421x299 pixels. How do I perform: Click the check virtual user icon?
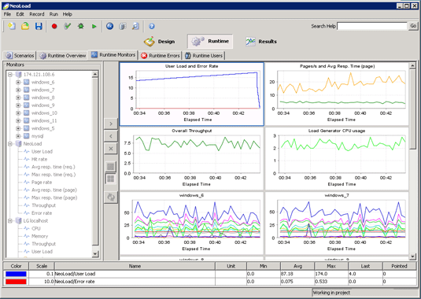[68, 26]
